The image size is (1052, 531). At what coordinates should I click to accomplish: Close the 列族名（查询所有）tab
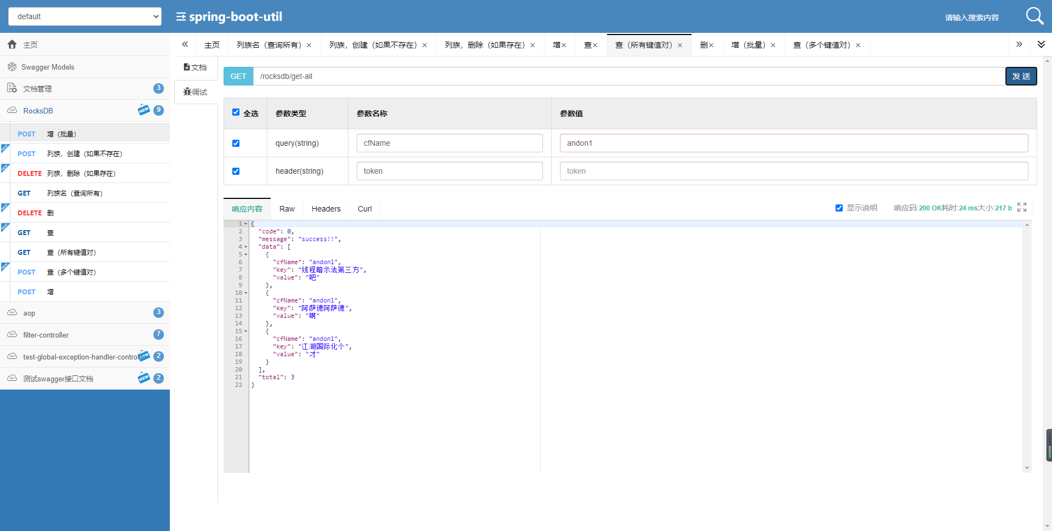(x=309, y=45)
